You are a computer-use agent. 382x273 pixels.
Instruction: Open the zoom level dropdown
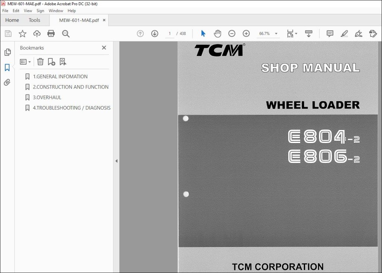click(276, 33)
